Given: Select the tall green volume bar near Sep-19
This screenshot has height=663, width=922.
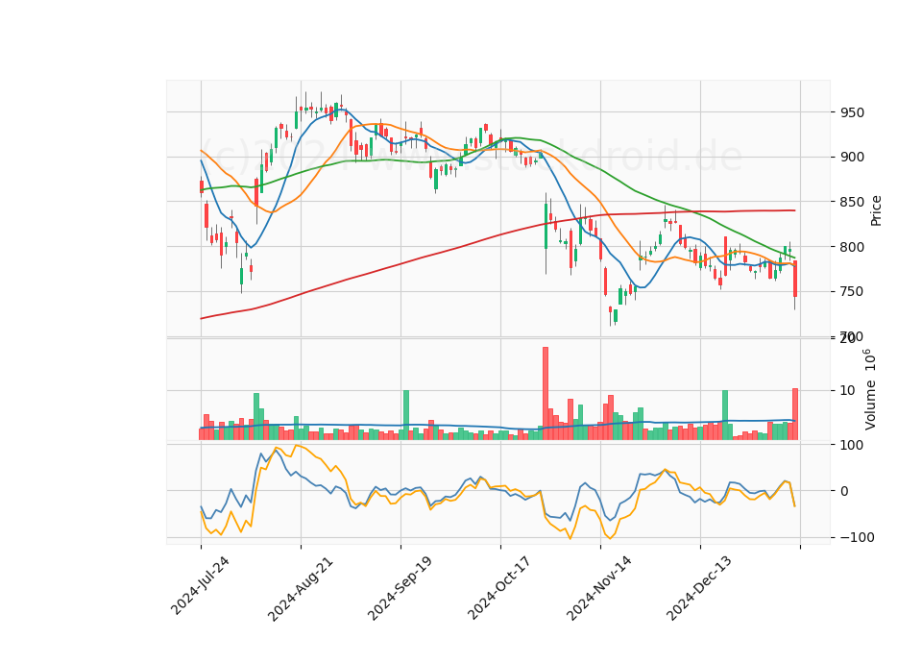Looking at the screenshot, I should [405, 415].
